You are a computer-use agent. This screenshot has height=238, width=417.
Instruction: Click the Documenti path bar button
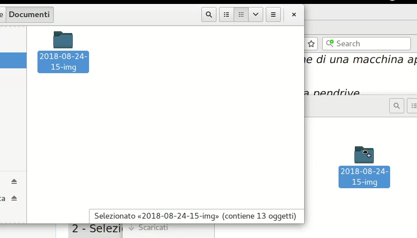30,15
